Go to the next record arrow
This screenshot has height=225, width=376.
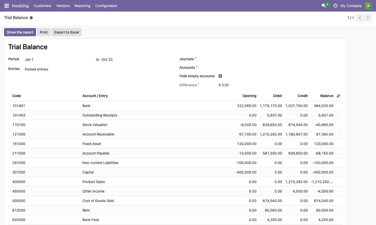click(x=368, y=18)
